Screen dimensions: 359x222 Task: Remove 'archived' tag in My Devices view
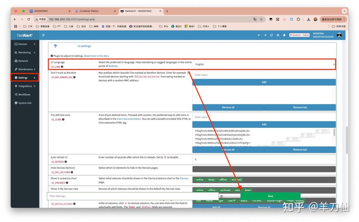[220, 190]
